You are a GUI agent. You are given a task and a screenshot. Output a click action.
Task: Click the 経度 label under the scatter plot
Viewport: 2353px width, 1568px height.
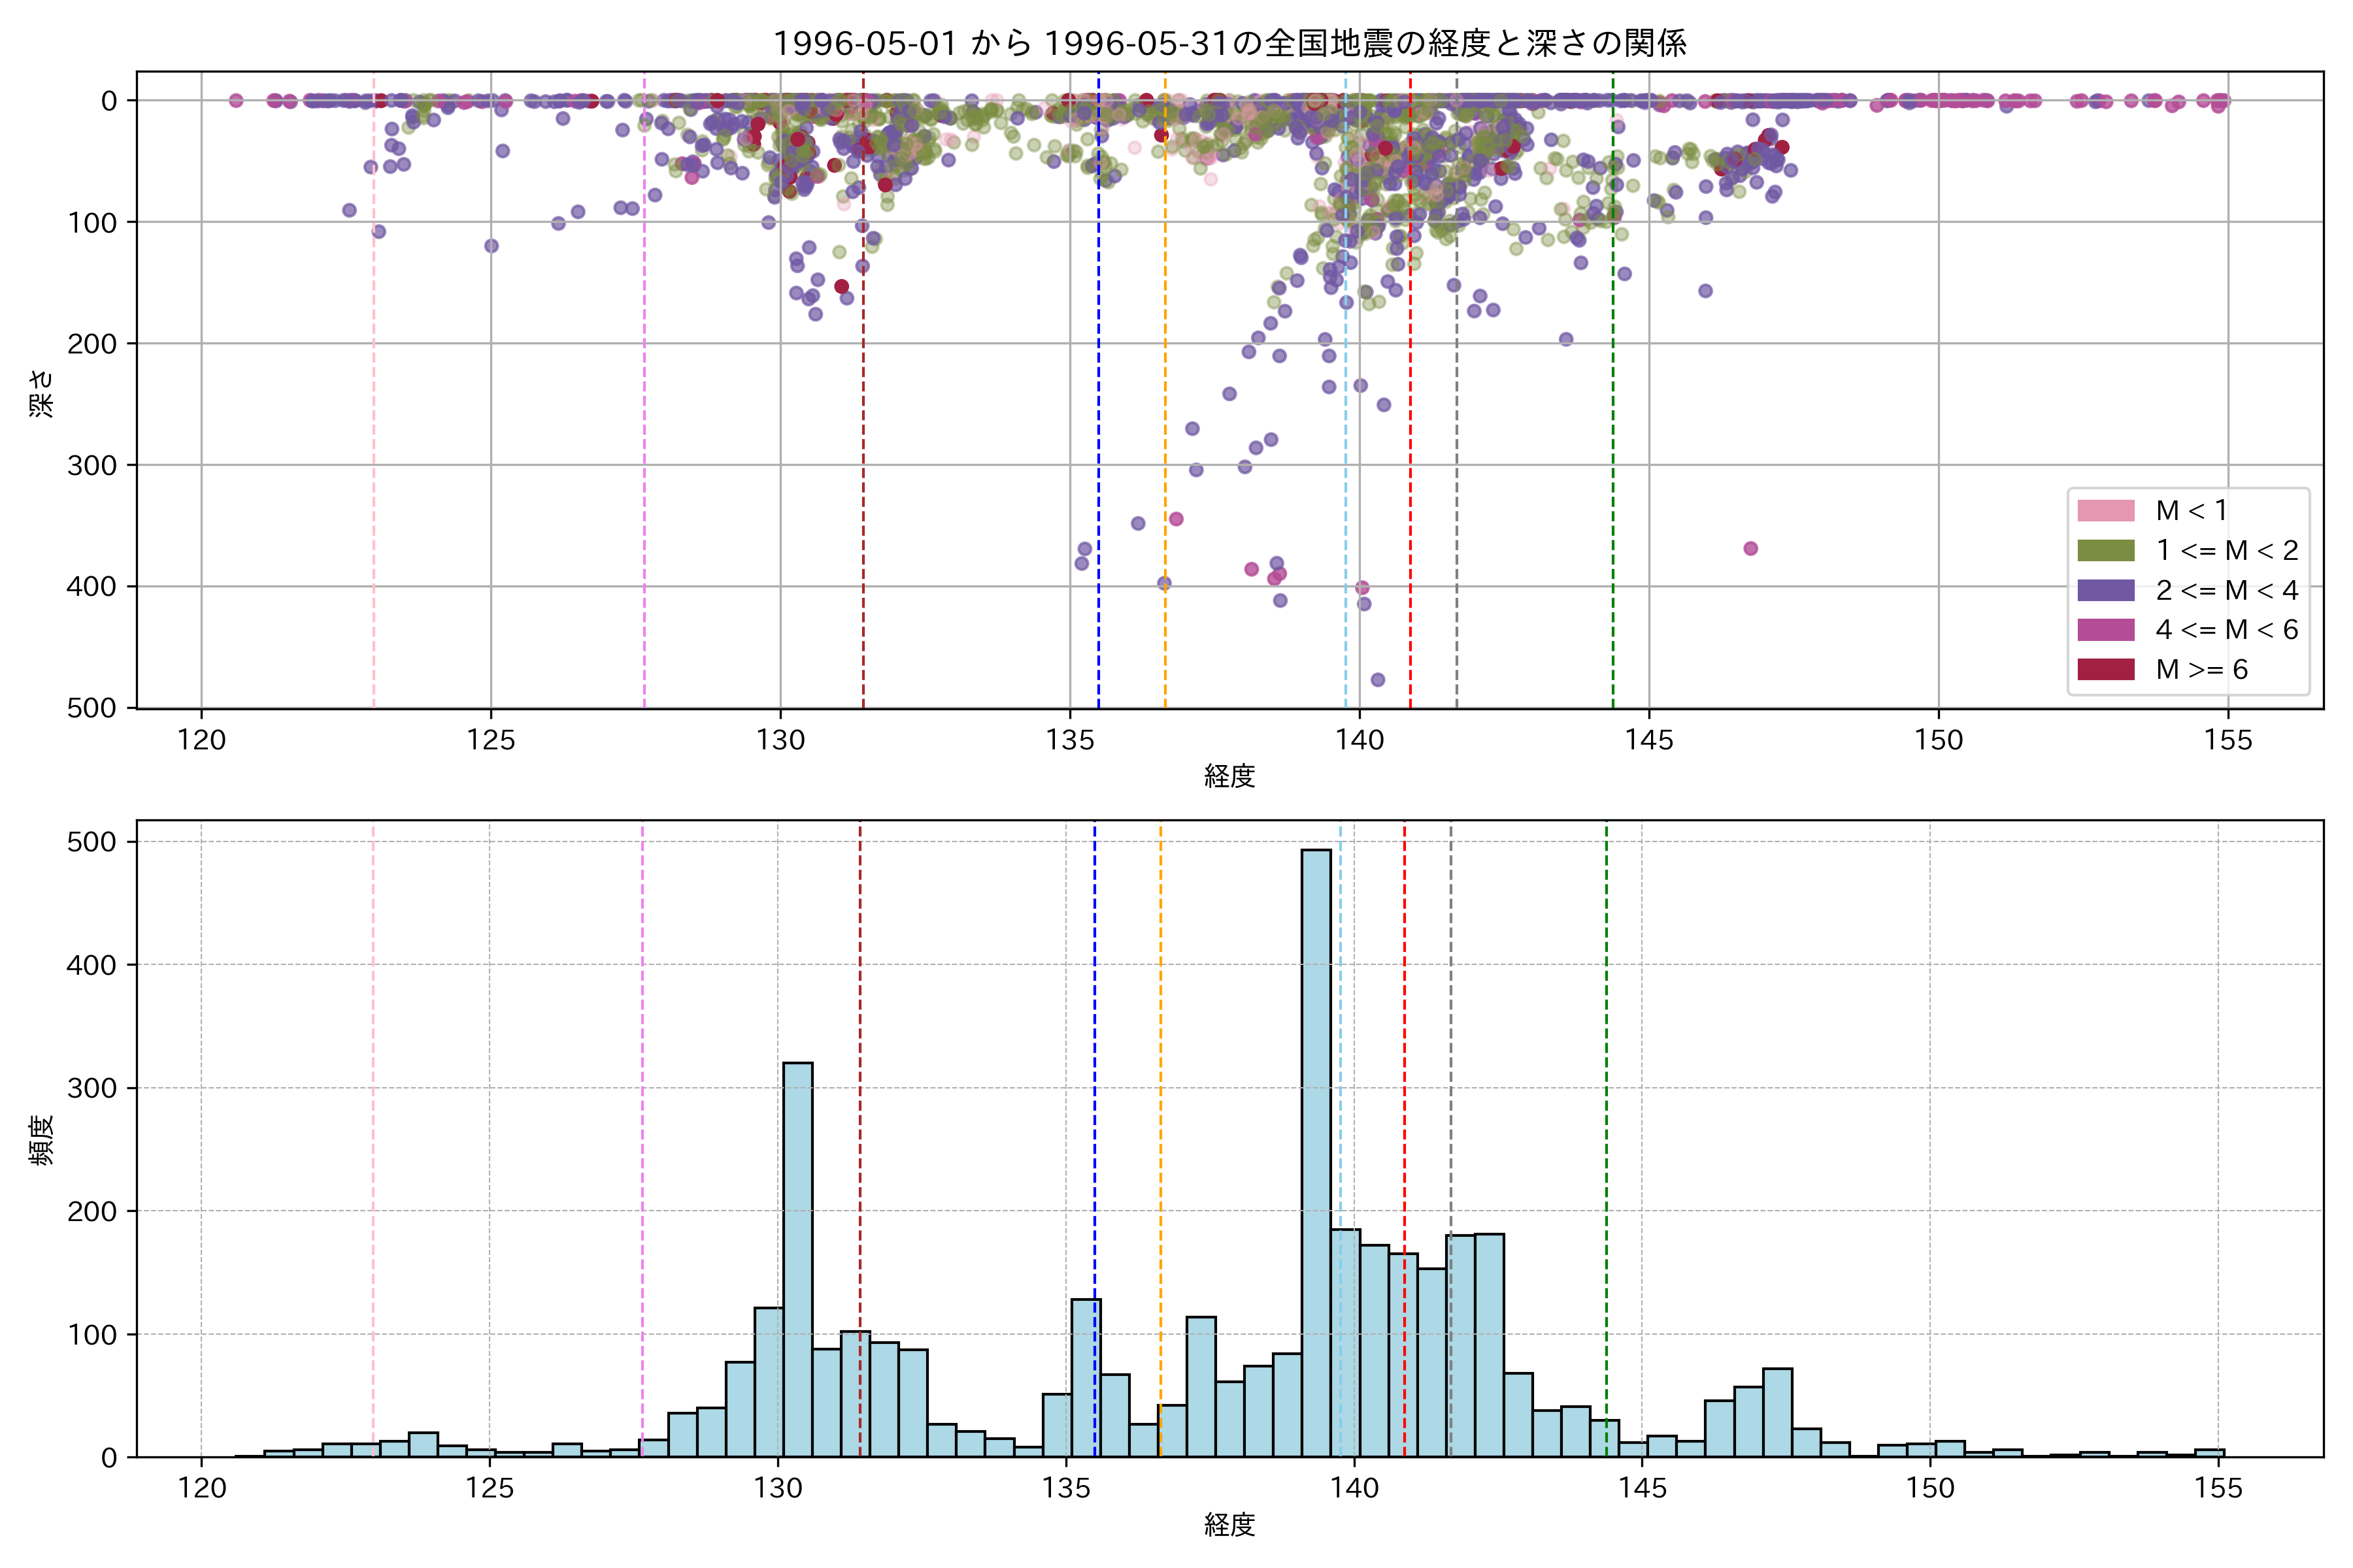pyautogui.click(x=1229, y=775)
